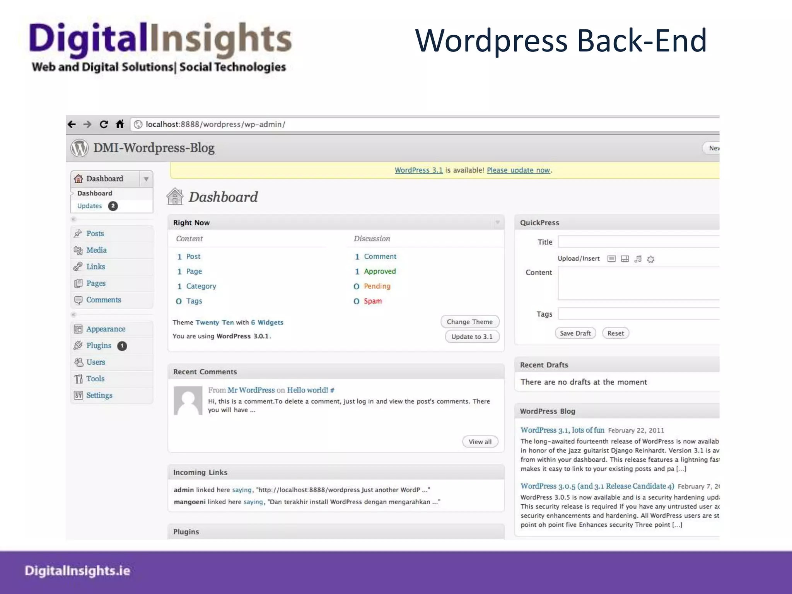The image size is (792, 594).
Task: Click the commenter avatar thumbnail
Action: (x=188, y=401)
